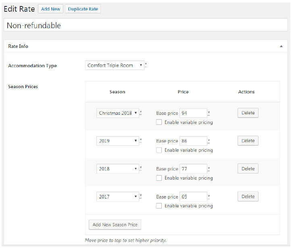Open the Accommodation Type dropdown
292x248 pixels.
[115, 65]
